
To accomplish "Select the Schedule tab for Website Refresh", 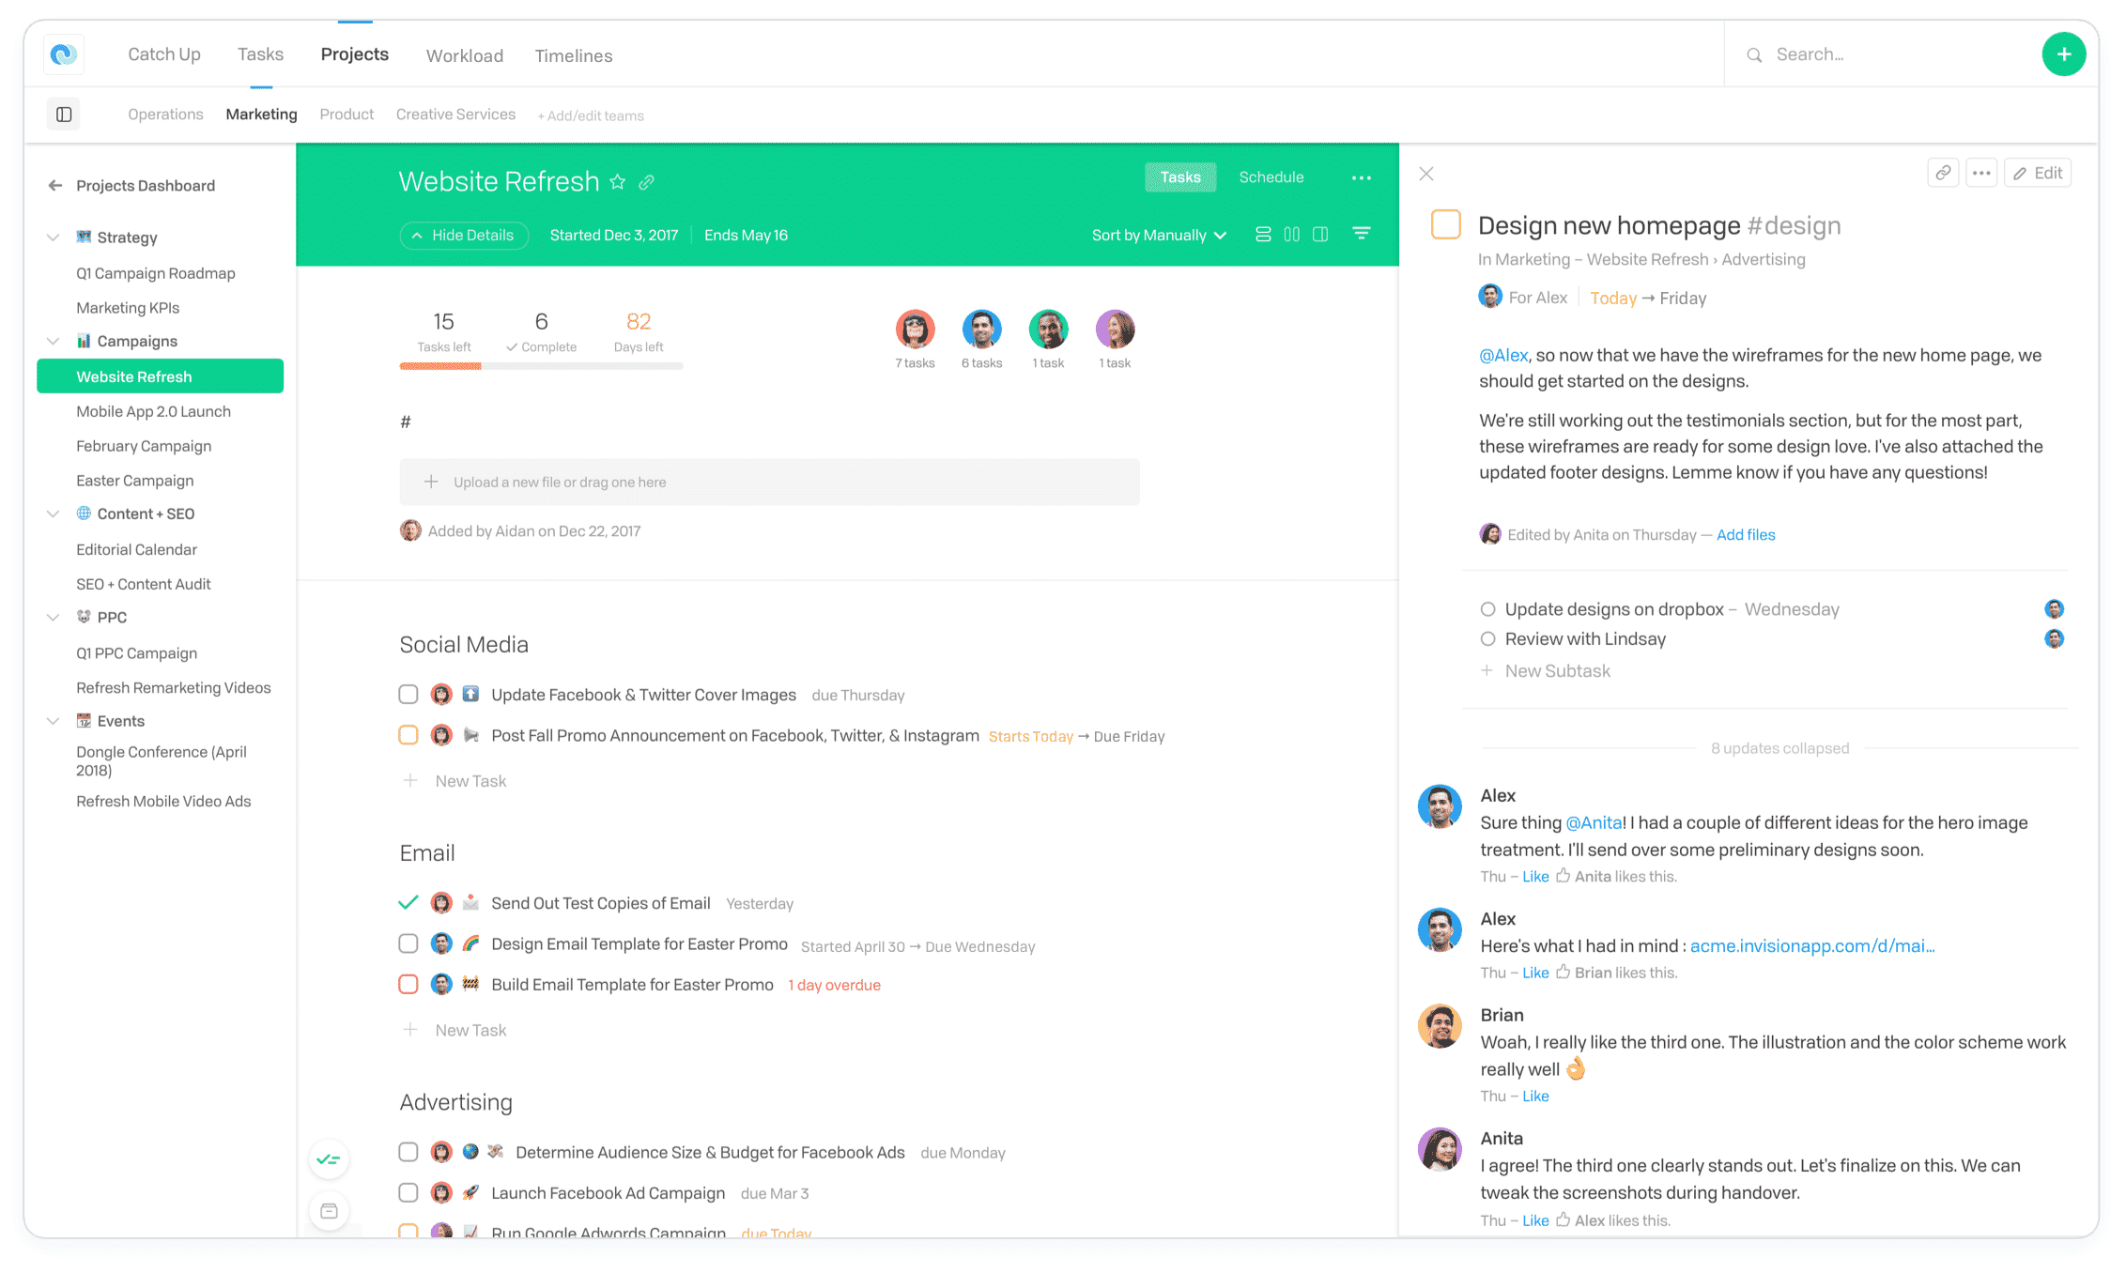I will pos(1271,177).
